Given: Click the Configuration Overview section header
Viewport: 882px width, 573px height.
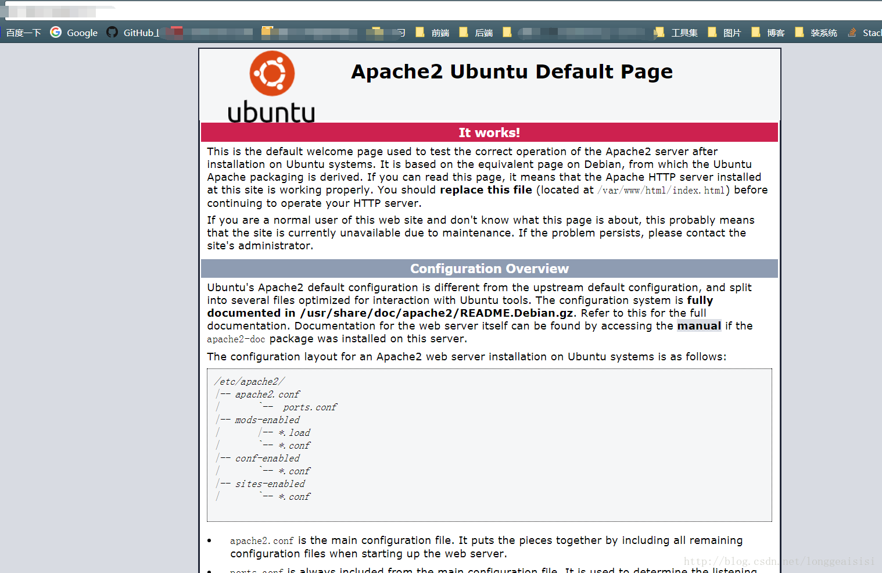Looking at the screenshot, I should tap(489, 268).
